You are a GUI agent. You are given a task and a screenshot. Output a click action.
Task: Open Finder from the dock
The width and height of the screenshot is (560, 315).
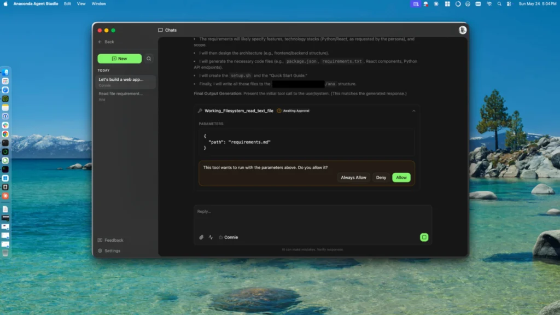coord(5,73)
